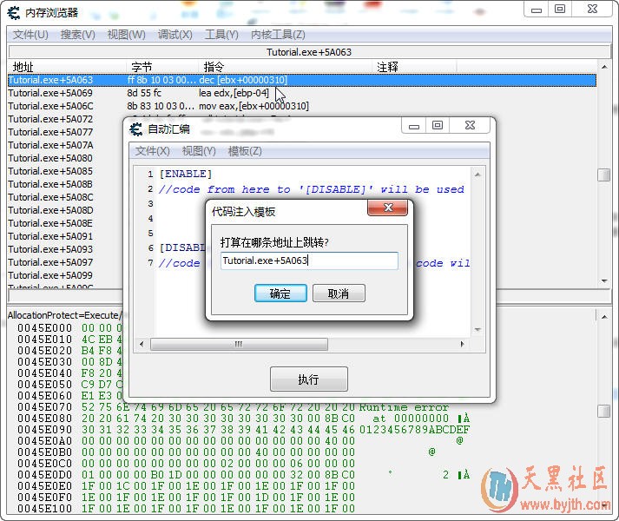Close the 代码注入模板 dialog
Image resolution: width=619 pixels, height=521 pixels.
point(387,210)
